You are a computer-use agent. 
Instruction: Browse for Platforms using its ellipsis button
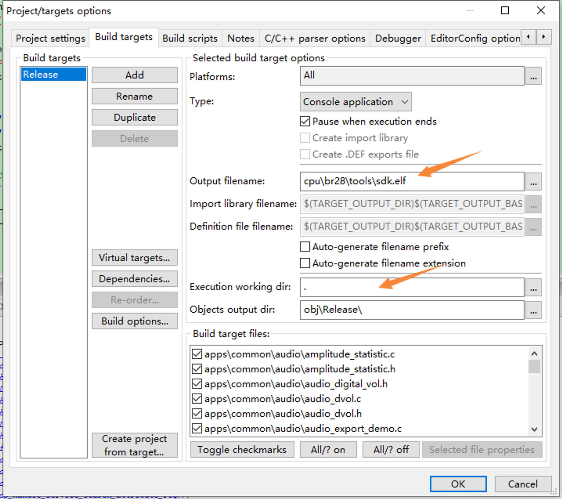point(533,76)
